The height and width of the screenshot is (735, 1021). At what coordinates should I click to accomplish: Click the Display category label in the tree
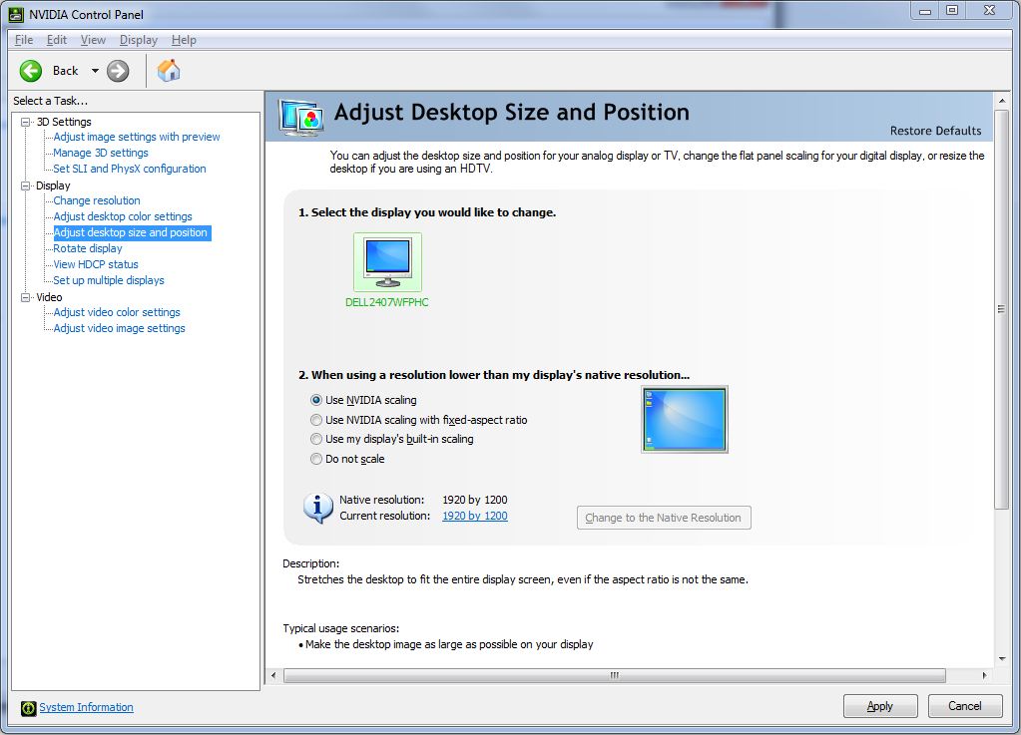click(x=53, y=185)
